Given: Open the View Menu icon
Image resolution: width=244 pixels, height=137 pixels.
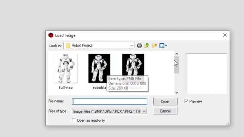Looking at the screenshot, I should pos(162,46).
